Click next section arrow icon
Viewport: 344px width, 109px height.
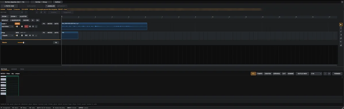click(x=45, y=12)
